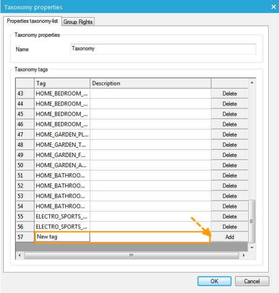Close the Taxonomy properties dialog
Screen dimensions: 279x293
click(273, 7)
